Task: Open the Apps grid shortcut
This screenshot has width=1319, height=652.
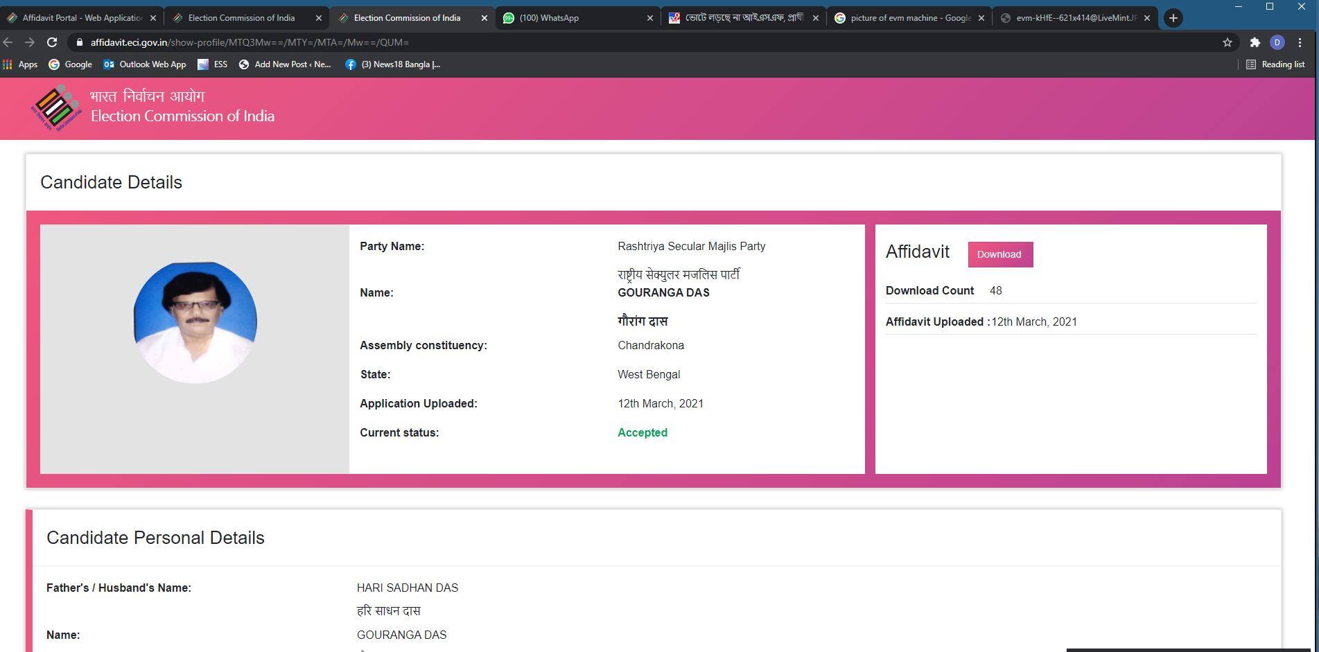Action: click(x=20, y=64)
